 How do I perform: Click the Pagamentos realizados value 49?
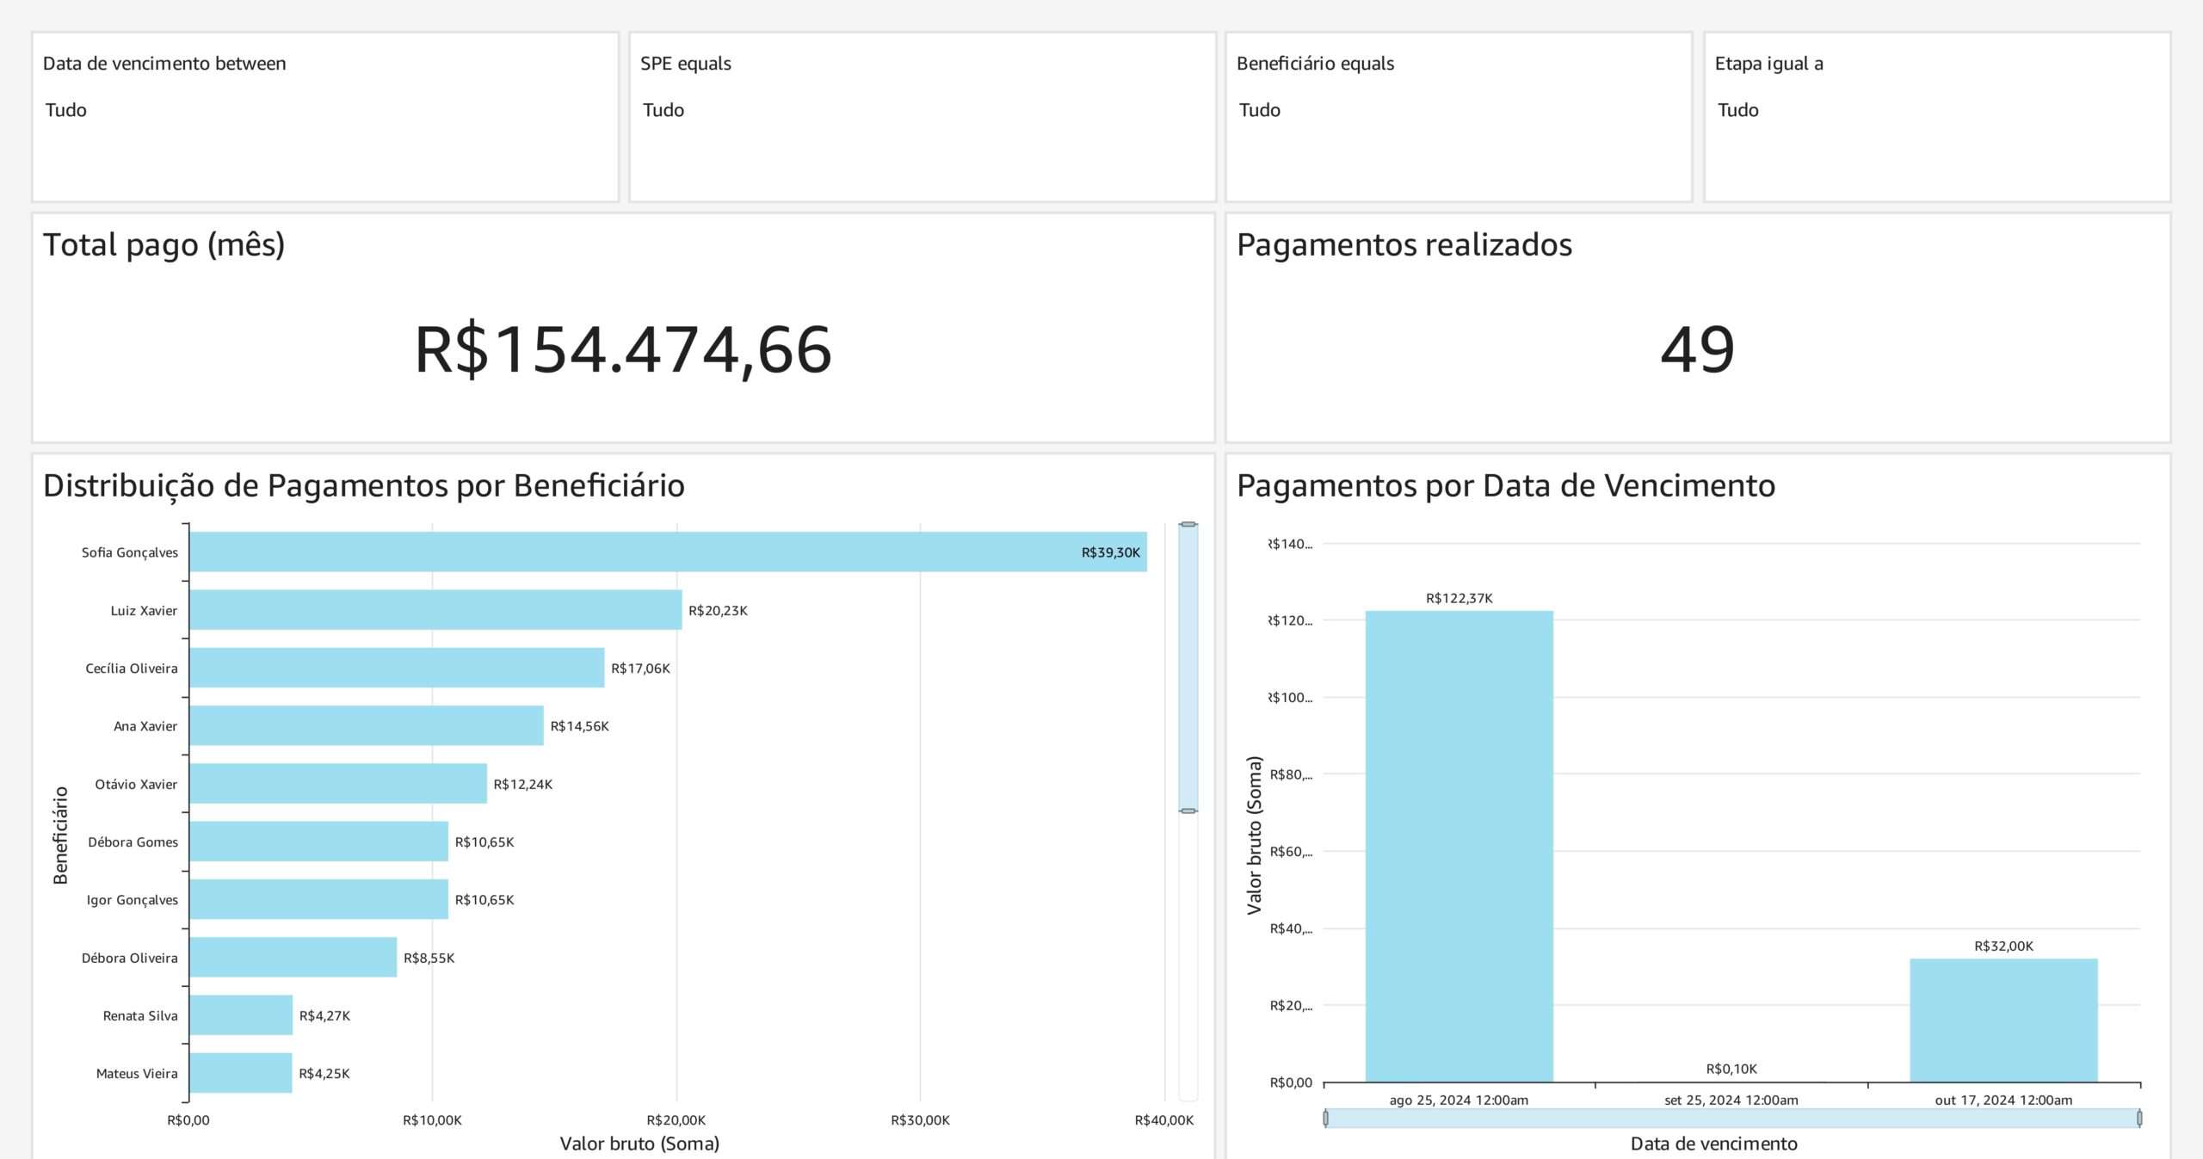(1697, 349)
